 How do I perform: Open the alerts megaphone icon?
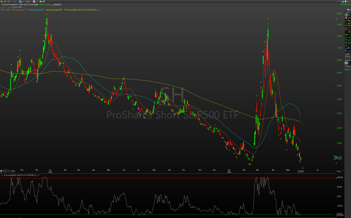(x=40, y=2)
